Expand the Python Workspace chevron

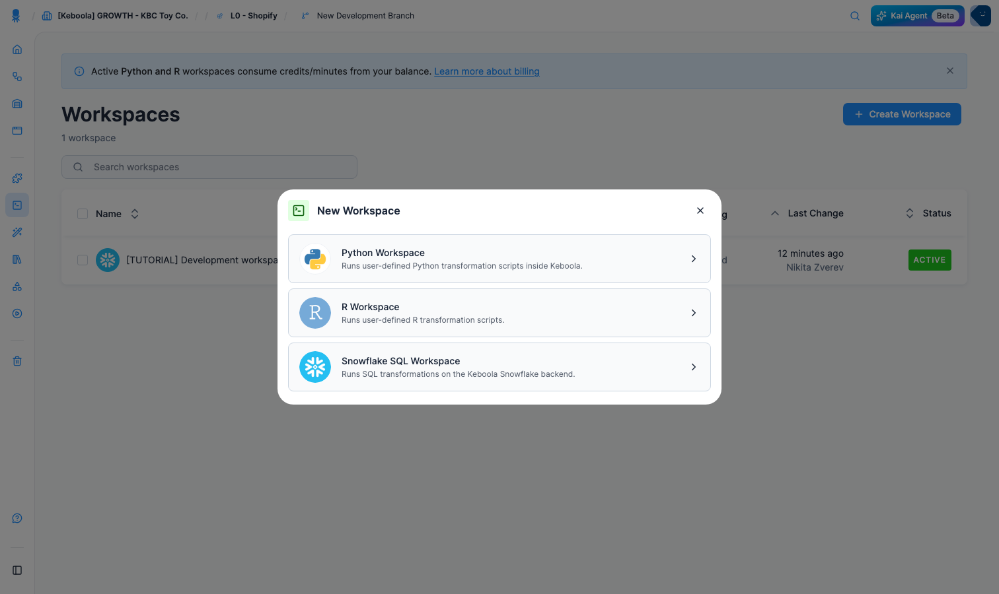(694, 259)
